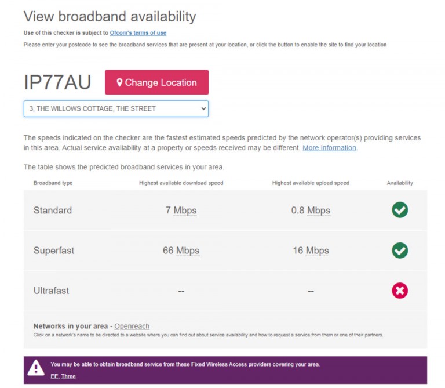The width and height of the screenshot is (445, 388).
Task: Click the 16 Mbps superfast upload speed
Action: 311,251
